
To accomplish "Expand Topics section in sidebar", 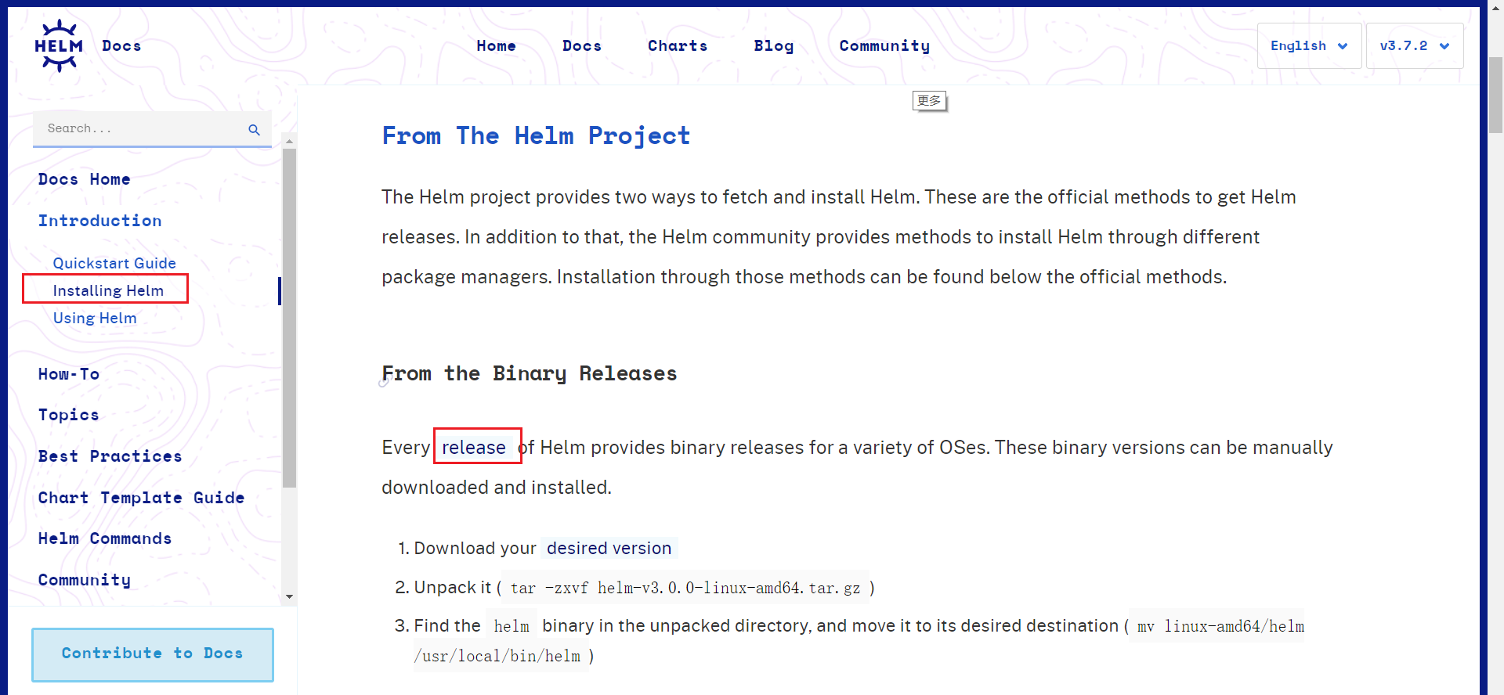I will coord(68,415).
